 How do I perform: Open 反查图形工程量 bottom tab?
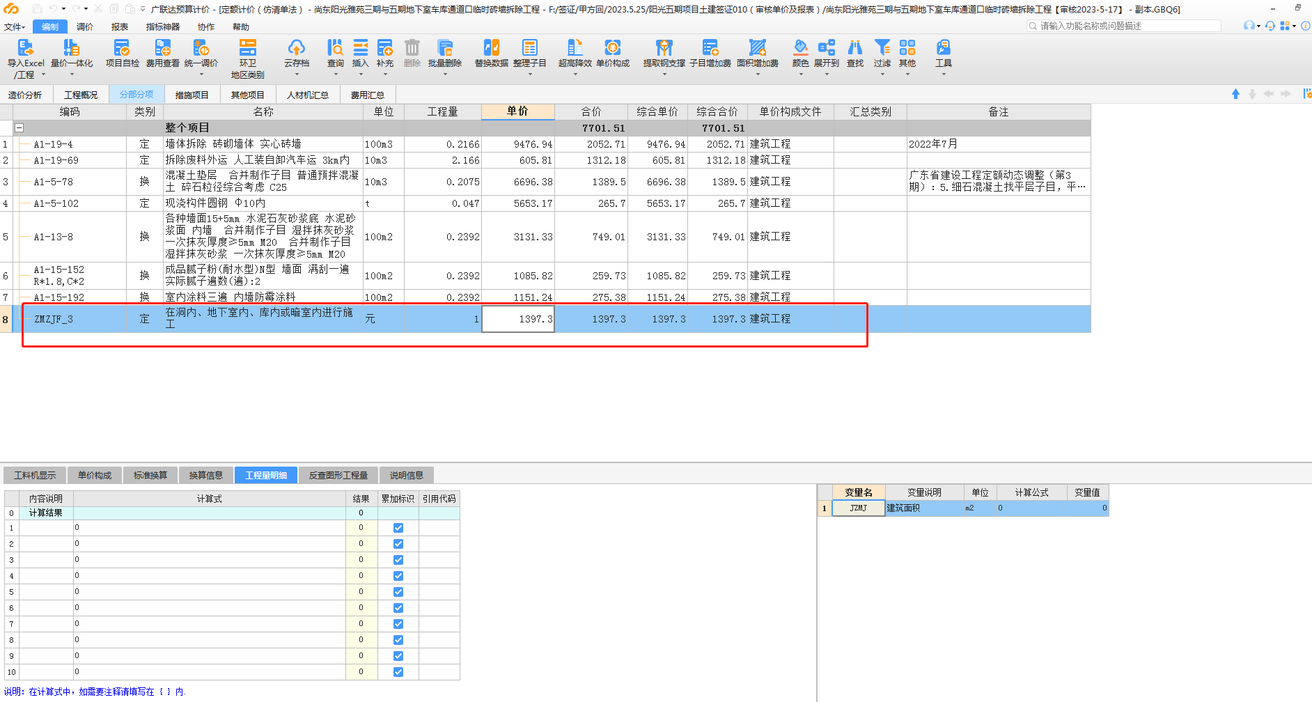(x=338, y=475)
